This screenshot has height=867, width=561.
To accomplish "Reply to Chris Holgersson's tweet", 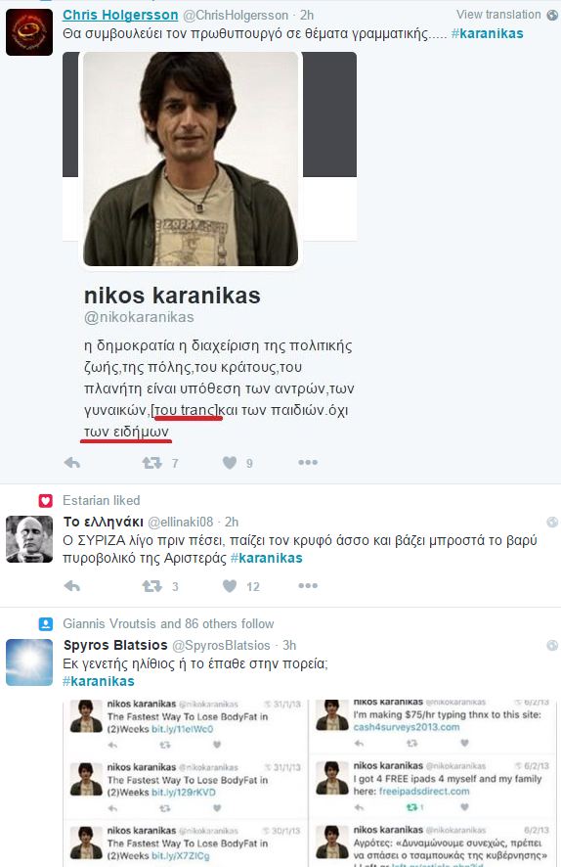I will point(71,463).
